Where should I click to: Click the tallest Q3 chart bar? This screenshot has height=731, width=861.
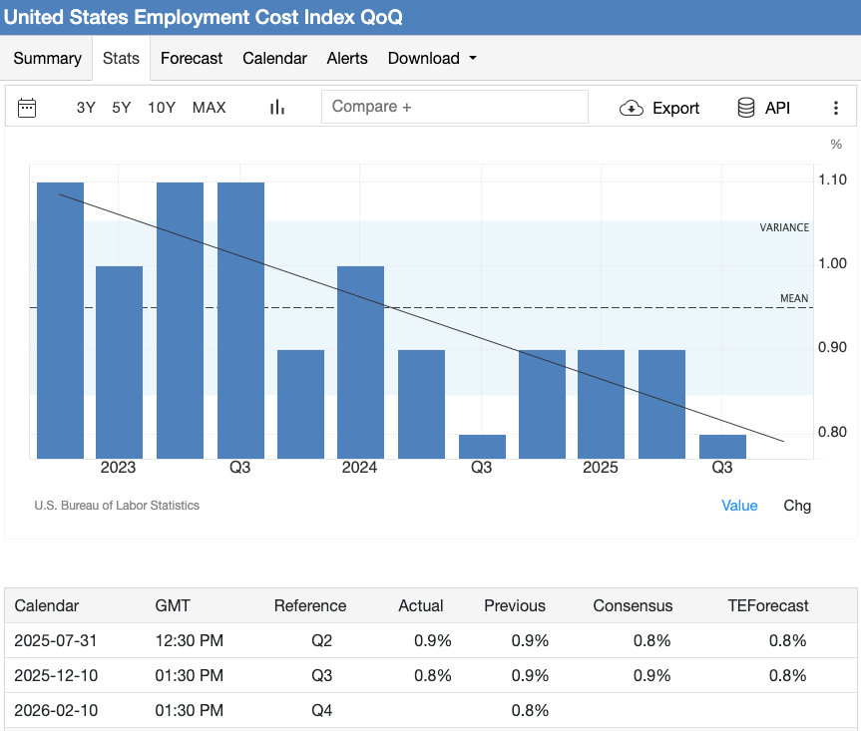coord(239,314)
